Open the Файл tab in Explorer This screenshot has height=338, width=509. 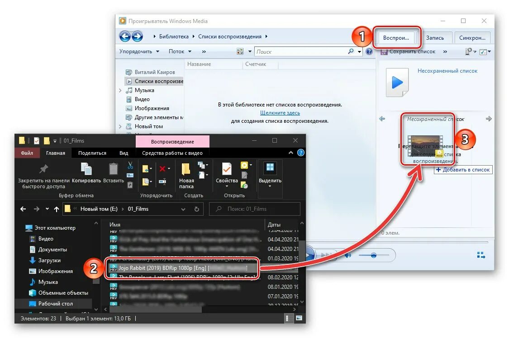click(x=27, y=153)
